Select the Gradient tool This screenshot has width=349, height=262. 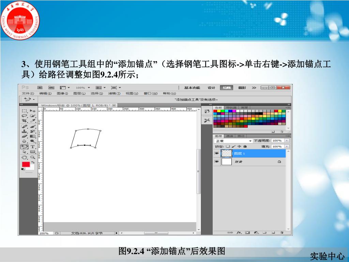tap(33, 136)
